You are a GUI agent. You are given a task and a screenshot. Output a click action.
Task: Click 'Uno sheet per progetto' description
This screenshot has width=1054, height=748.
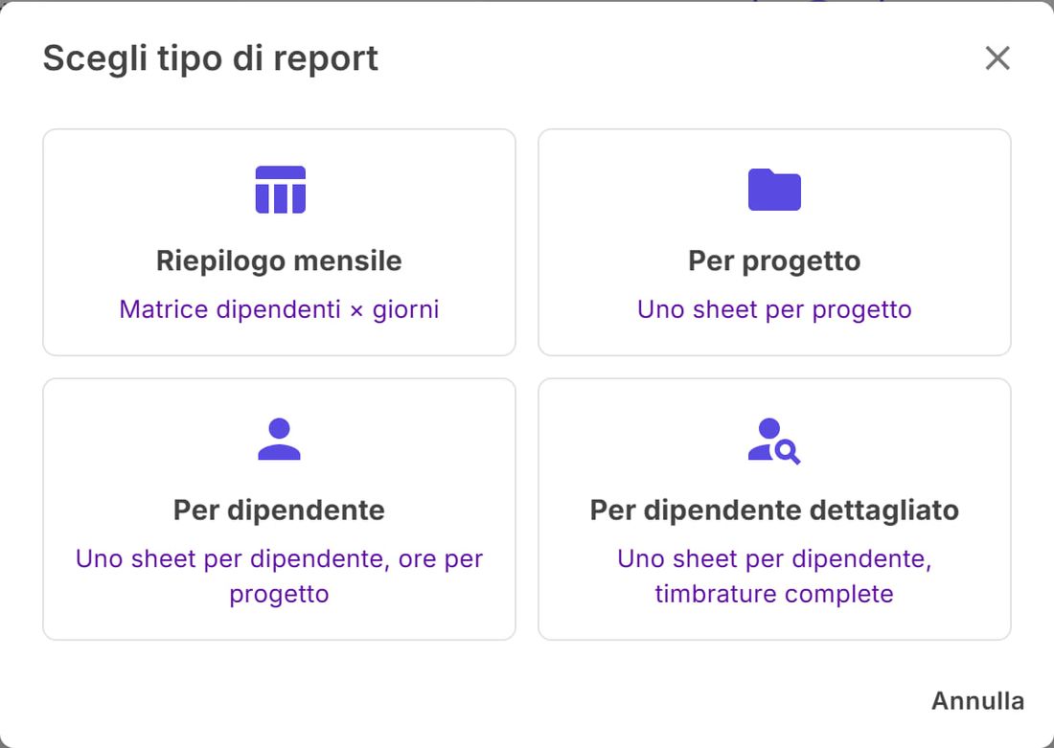point(774,309)
